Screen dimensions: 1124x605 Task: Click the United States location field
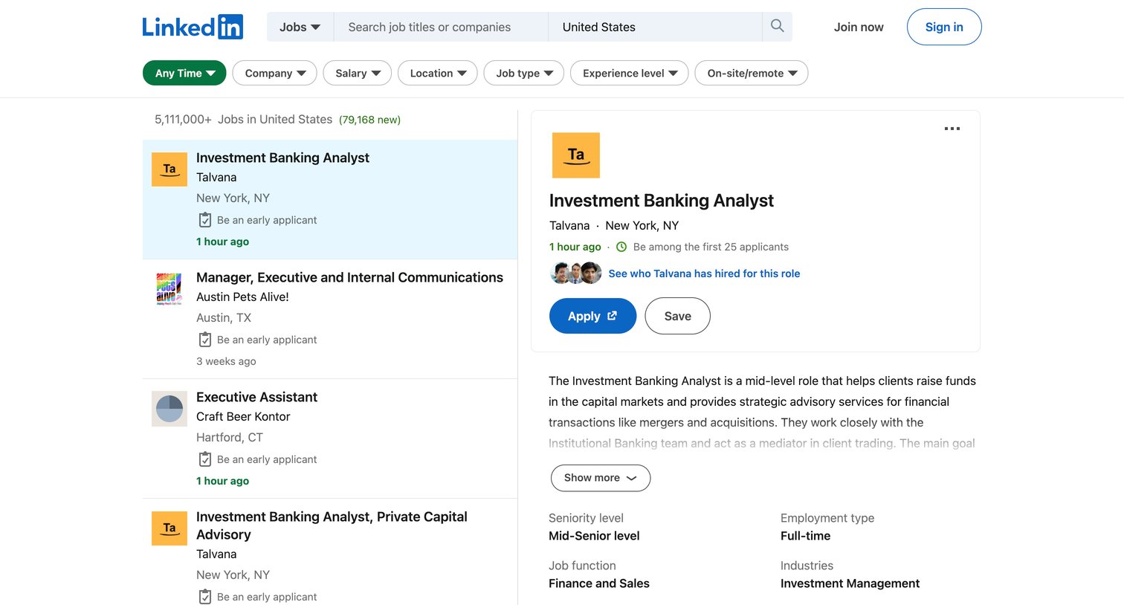click(655, 27)
